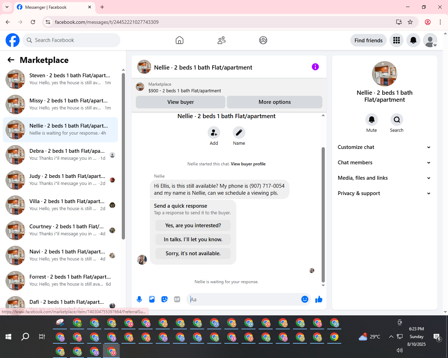Click the Find friends button
Viewport: 448px width, 358px height.
[x=369, y=41]
